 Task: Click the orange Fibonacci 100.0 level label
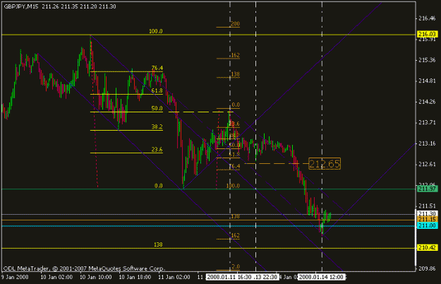[x=233, y=186]
